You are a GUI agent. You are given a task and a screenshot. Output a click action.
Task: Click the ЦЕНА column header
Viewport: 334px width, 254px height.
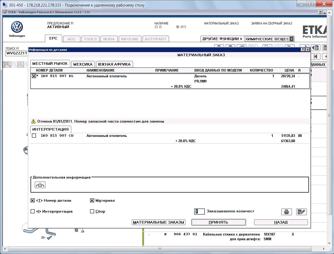289,70
